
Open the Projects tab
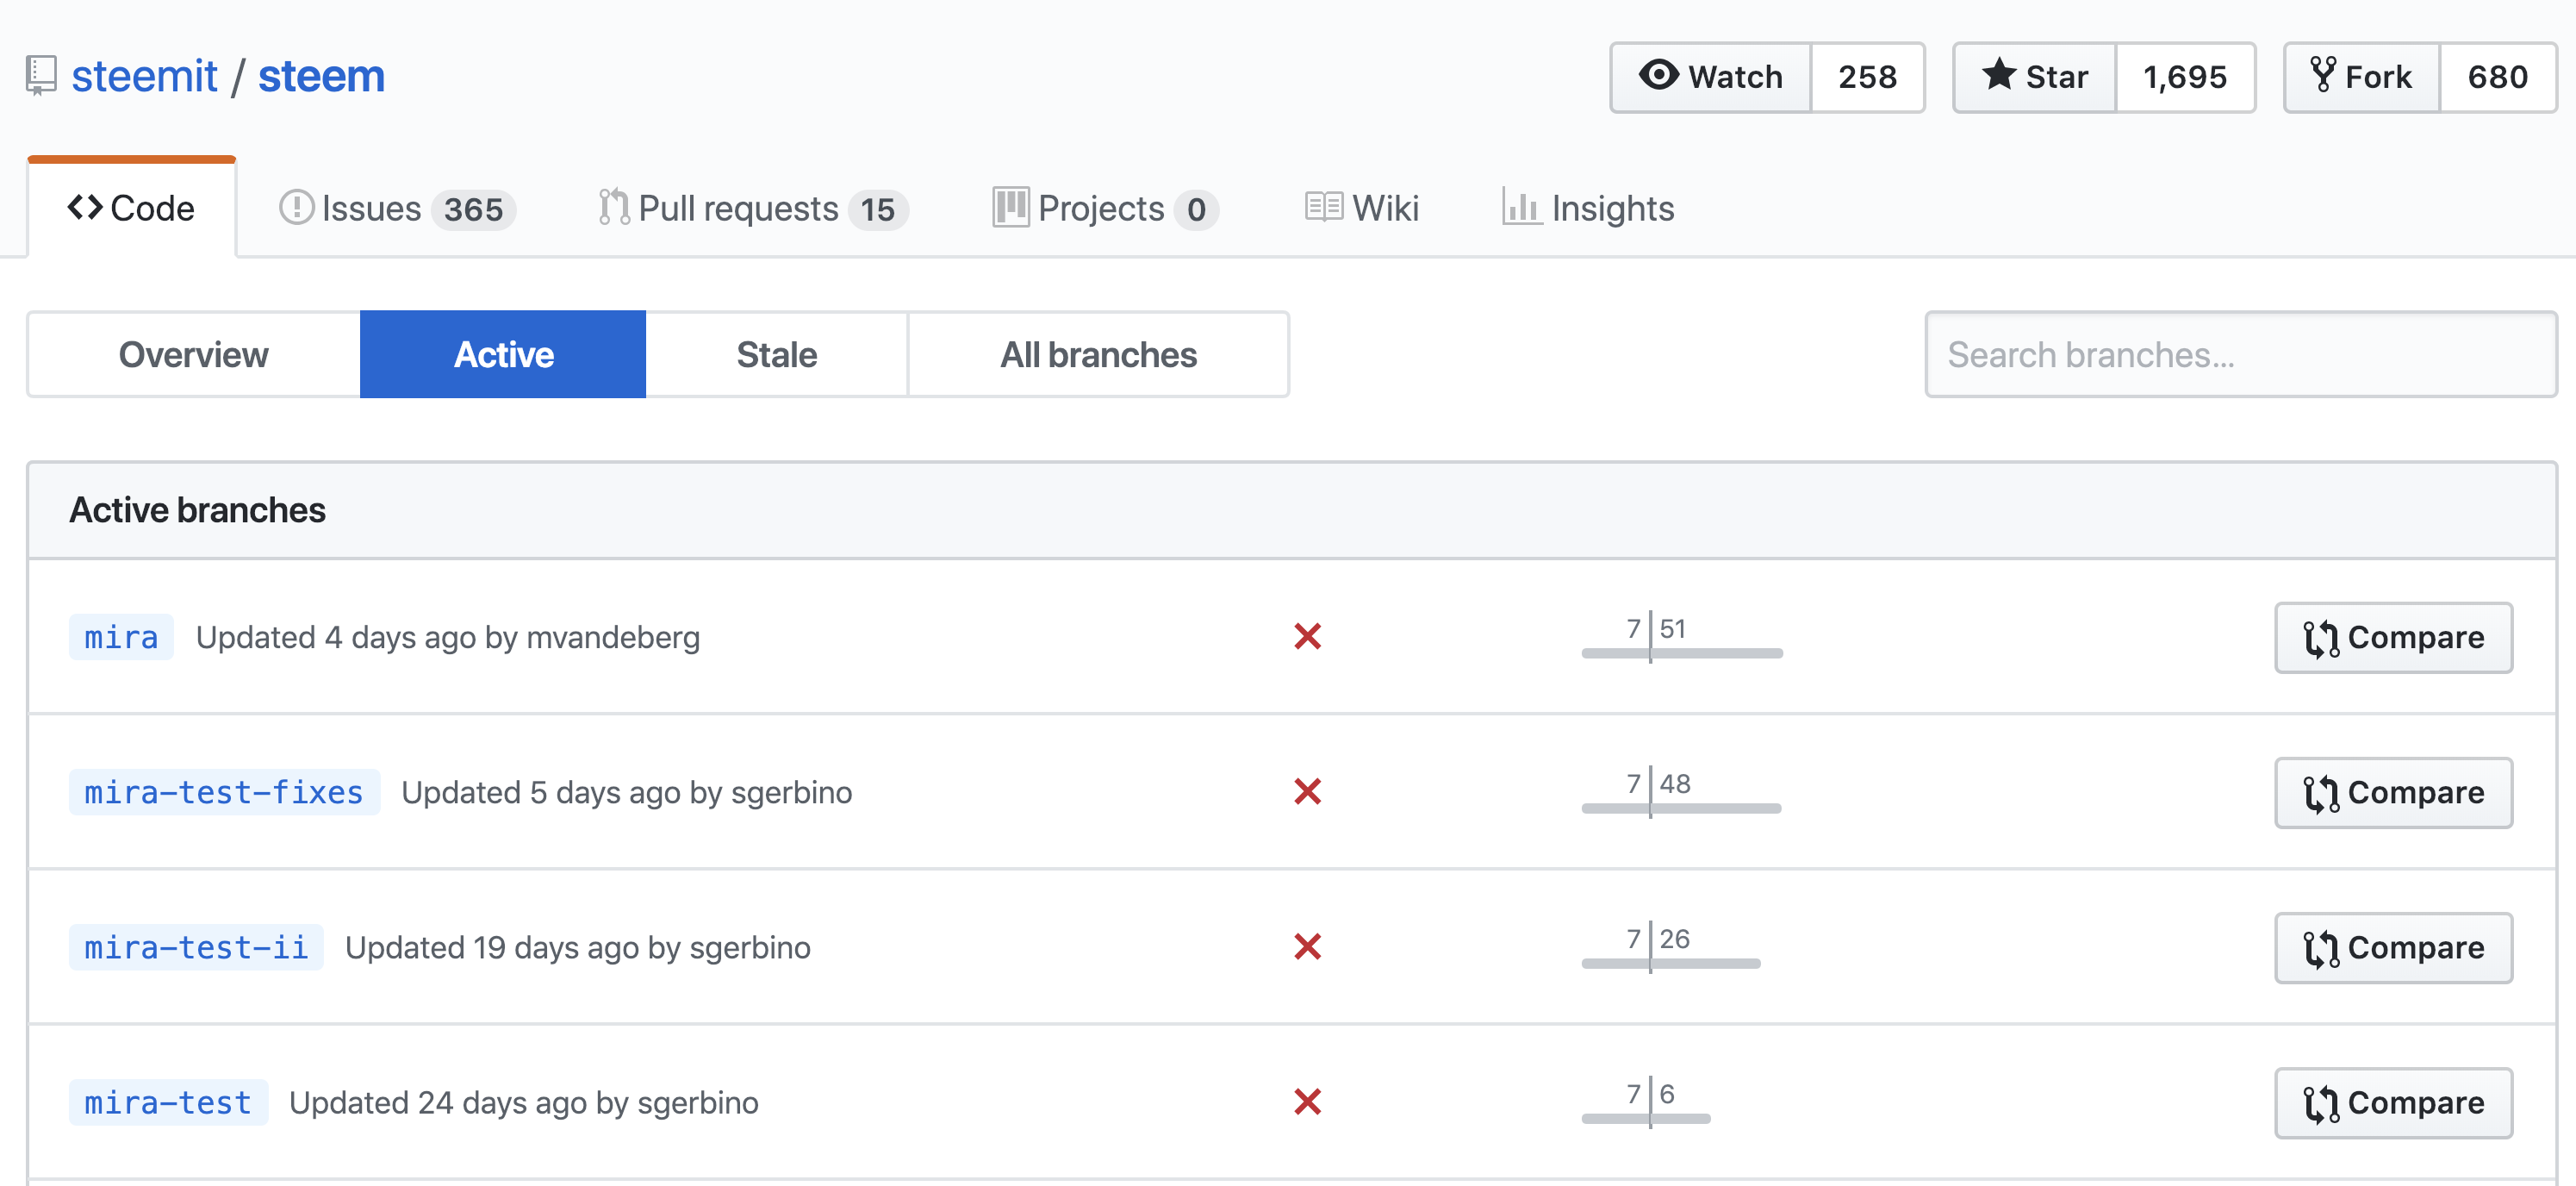pos(1105,209)
